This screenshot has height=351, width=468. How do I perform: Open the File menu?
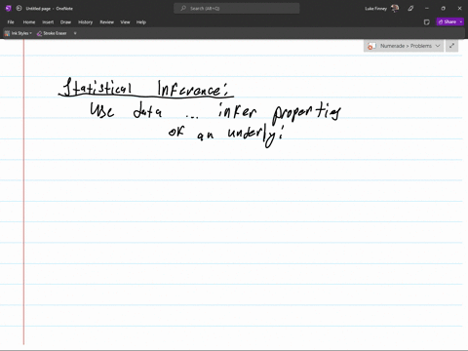point(11,22)
